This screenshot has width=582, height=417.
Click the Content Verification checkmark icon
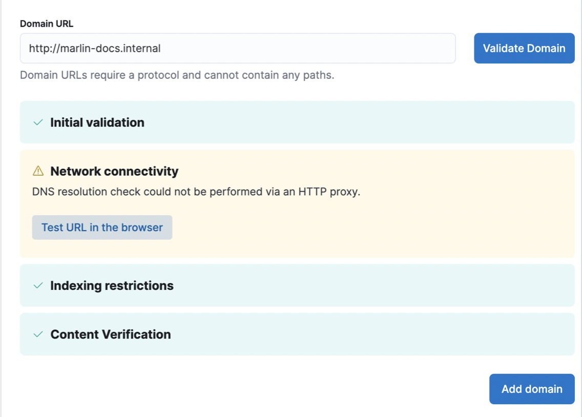[x=37, y=334]
